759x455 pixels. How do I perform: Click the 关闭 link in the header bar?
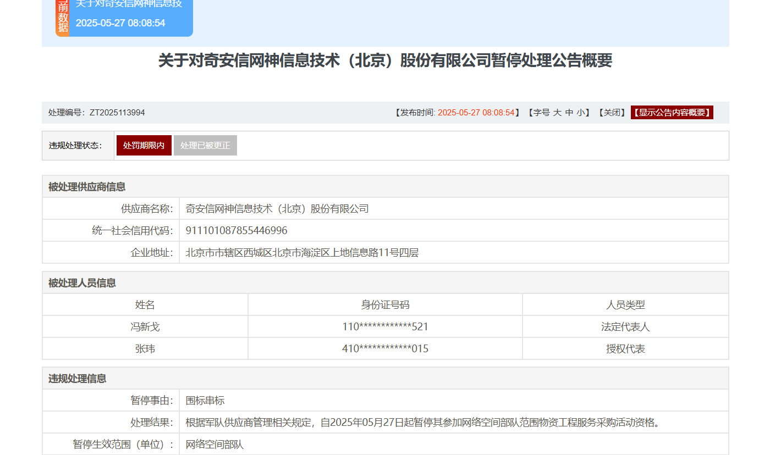pos(612,113)
